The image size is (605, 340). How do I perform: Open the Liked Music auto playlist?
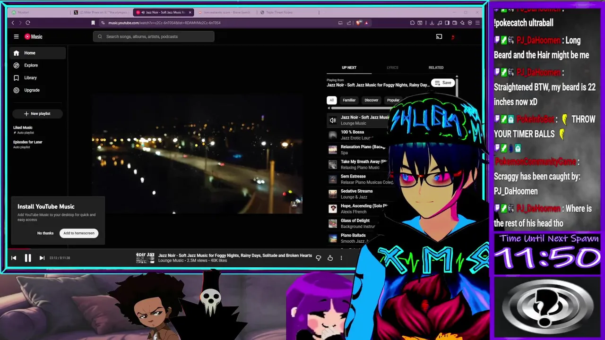pyautogui.click(x=23, y=130)
